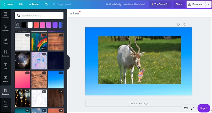This screenshot has width=212, height=113.
Task: Select the rainbow drink sticker on canvas
Action: pos(141,75)
